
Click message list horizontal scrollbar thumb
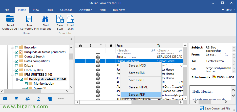coord(105,102)
